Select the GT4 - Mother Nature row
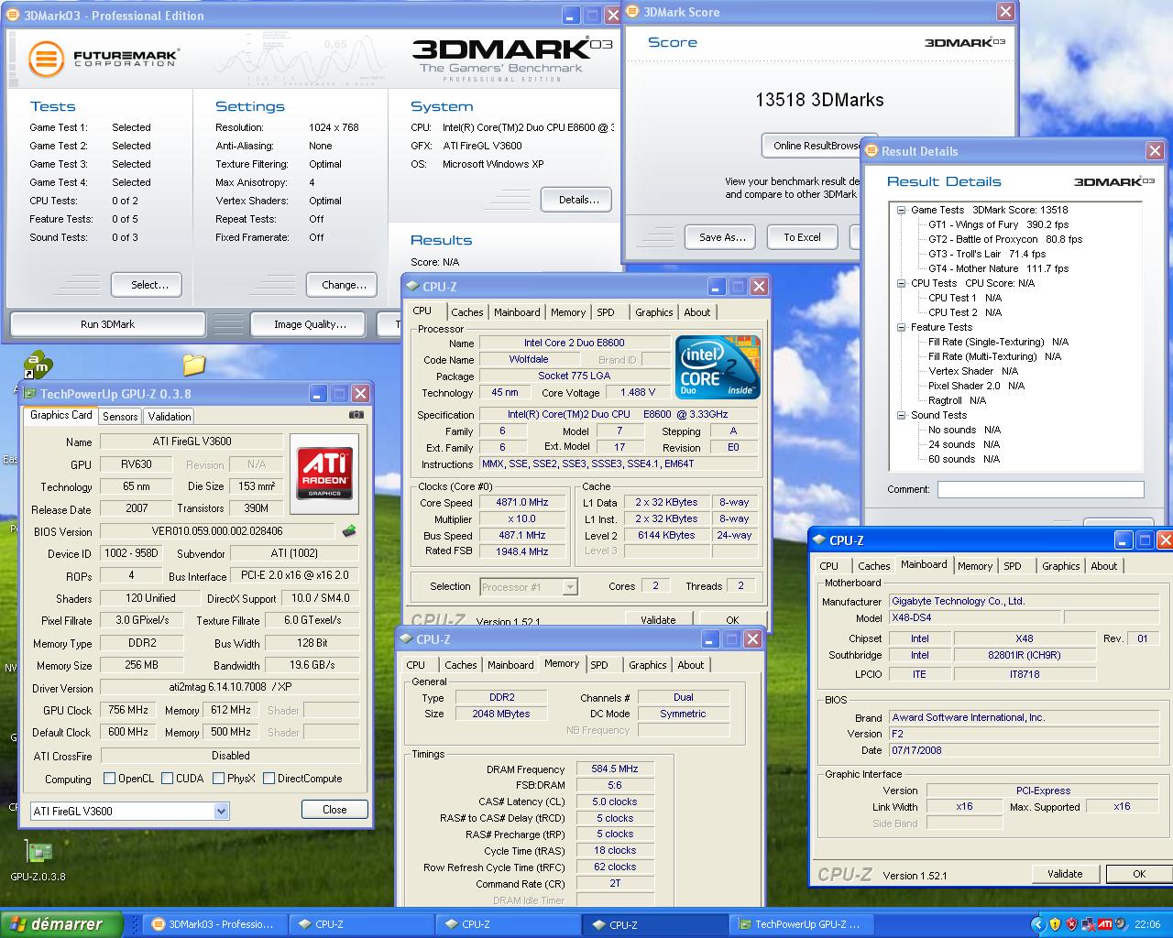1173x938 pixels. pos(998,268)
